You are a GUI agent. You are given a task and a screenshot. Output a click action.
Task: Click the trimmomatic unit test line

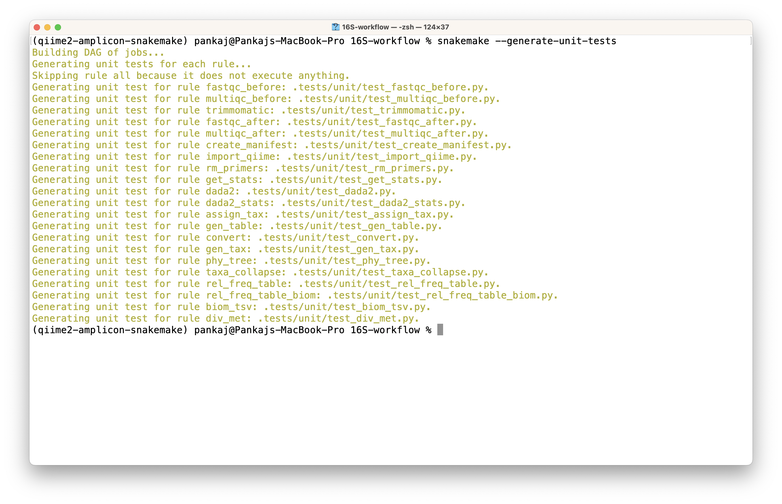click(248, 110)
